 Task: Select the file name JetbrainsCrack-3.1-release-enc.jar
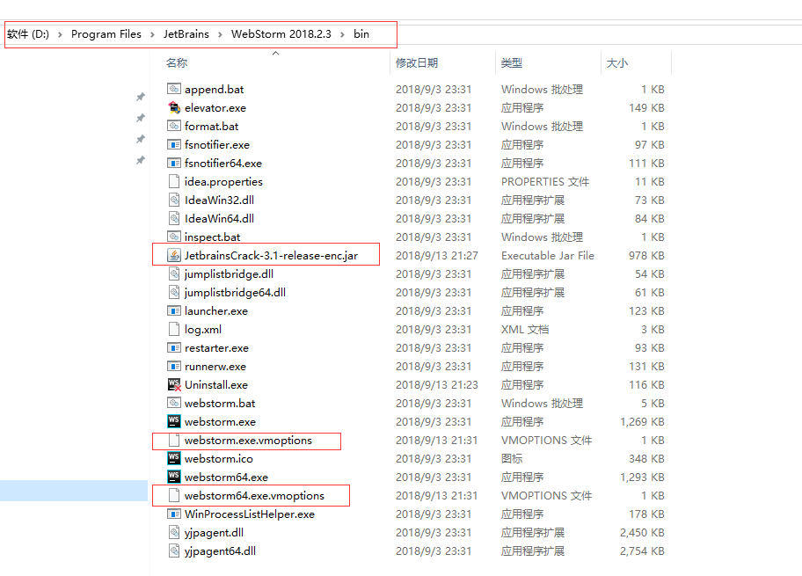[271, 255]
